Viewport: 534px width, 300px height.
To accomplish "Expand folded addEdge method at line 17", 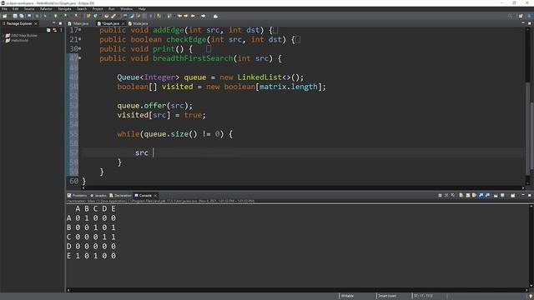I will [80, 30].
